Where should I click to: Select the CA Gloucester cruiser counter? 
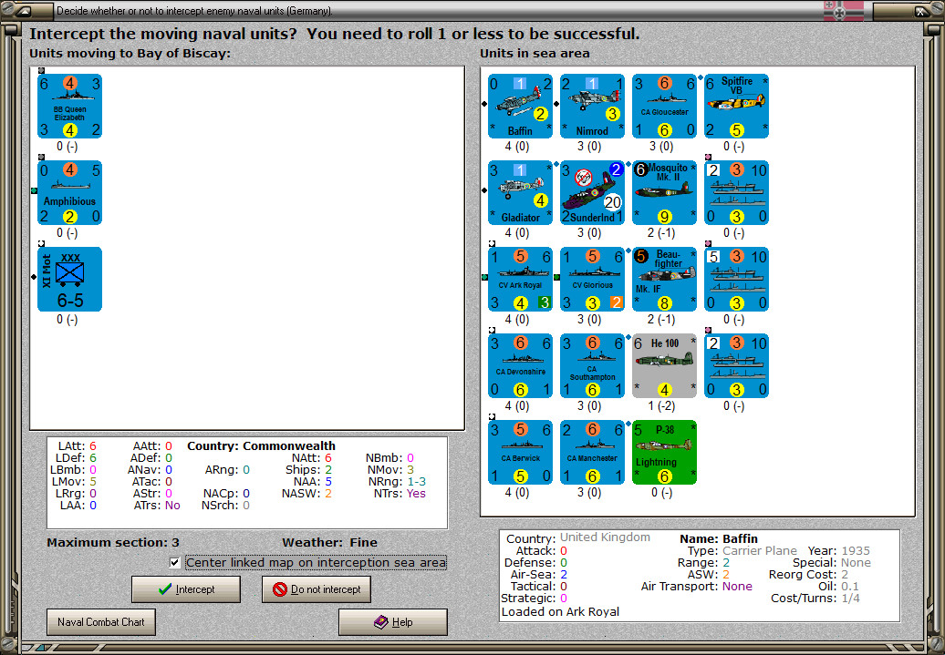pyautogui.click(x=665, y=106)
